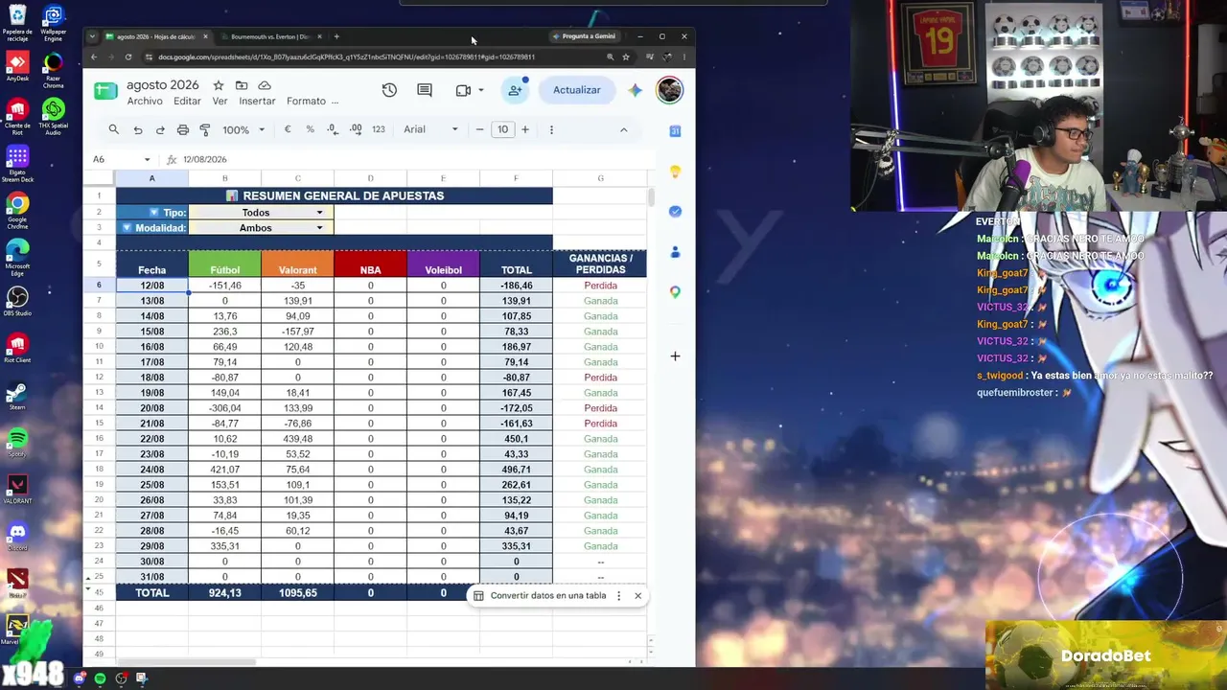Open the Ver menu
The width and height of the screenshot is (1227, 690).
(220, 102)
